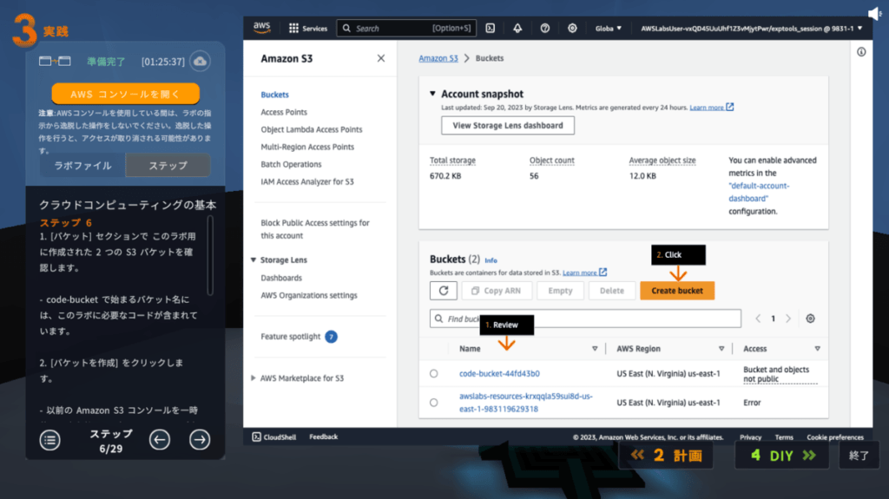This screenshot has height=499, width=889.
Task: Switch to the ステップ tab
Action: click(168, 166)
